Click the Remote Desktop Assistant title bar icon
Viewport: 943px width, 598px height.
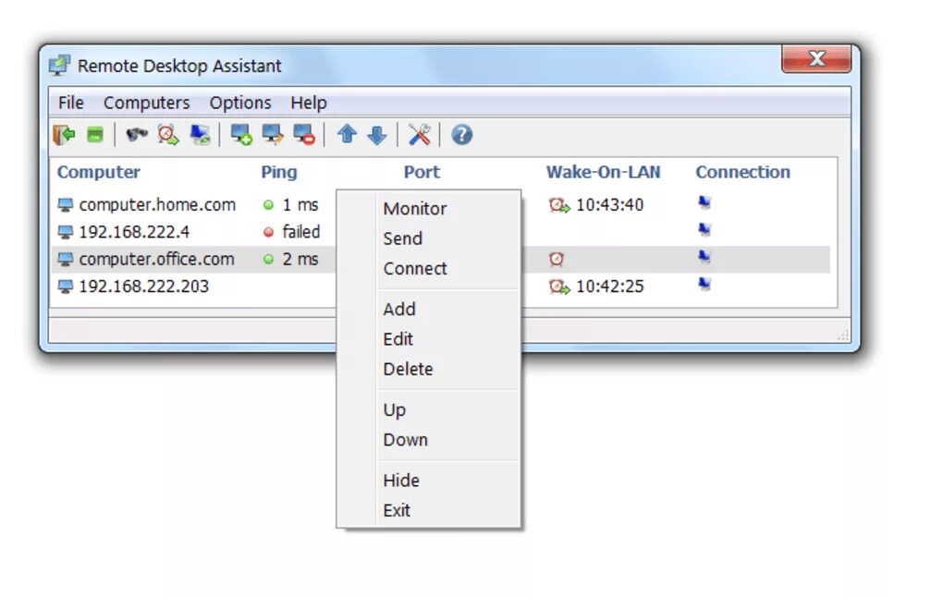pos(59,65)
